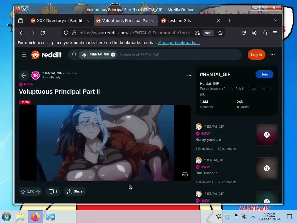Upvote the post
Viewport: 297px width, 223px height.
pos(23,192)
